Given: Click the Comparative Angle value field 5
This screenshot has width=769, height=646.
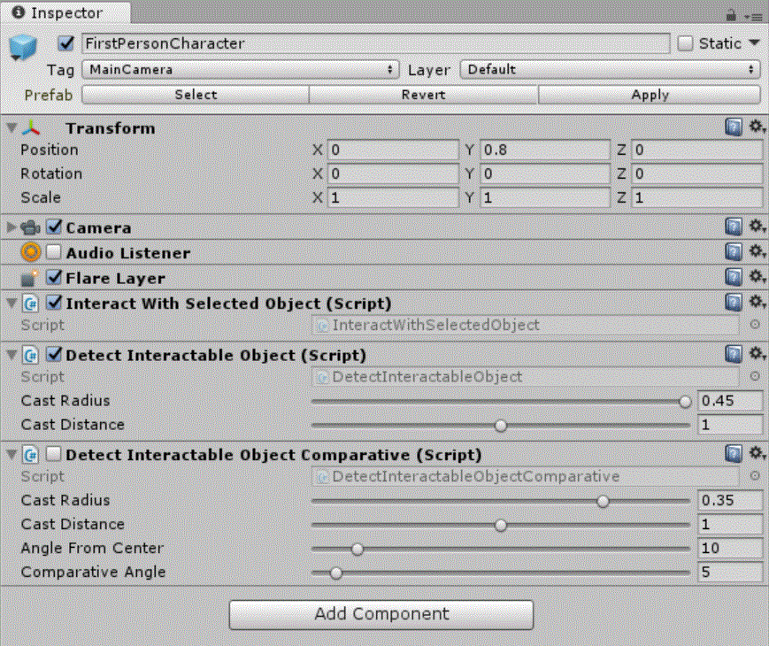Looking at the screenshot, I should 730,572.
